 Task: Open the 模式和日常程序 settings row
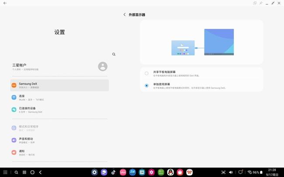[x=59, y=128]
